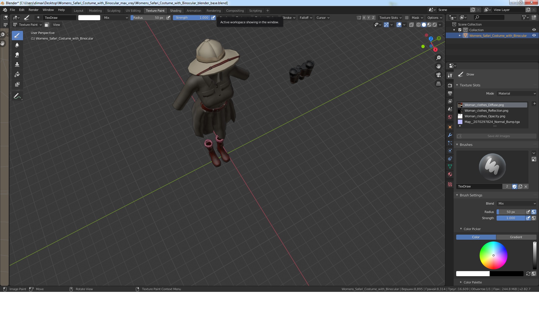The width and height of the screenshot is (539, 325).
Task: Add new texture slot with plus
Action: [535, 104]
